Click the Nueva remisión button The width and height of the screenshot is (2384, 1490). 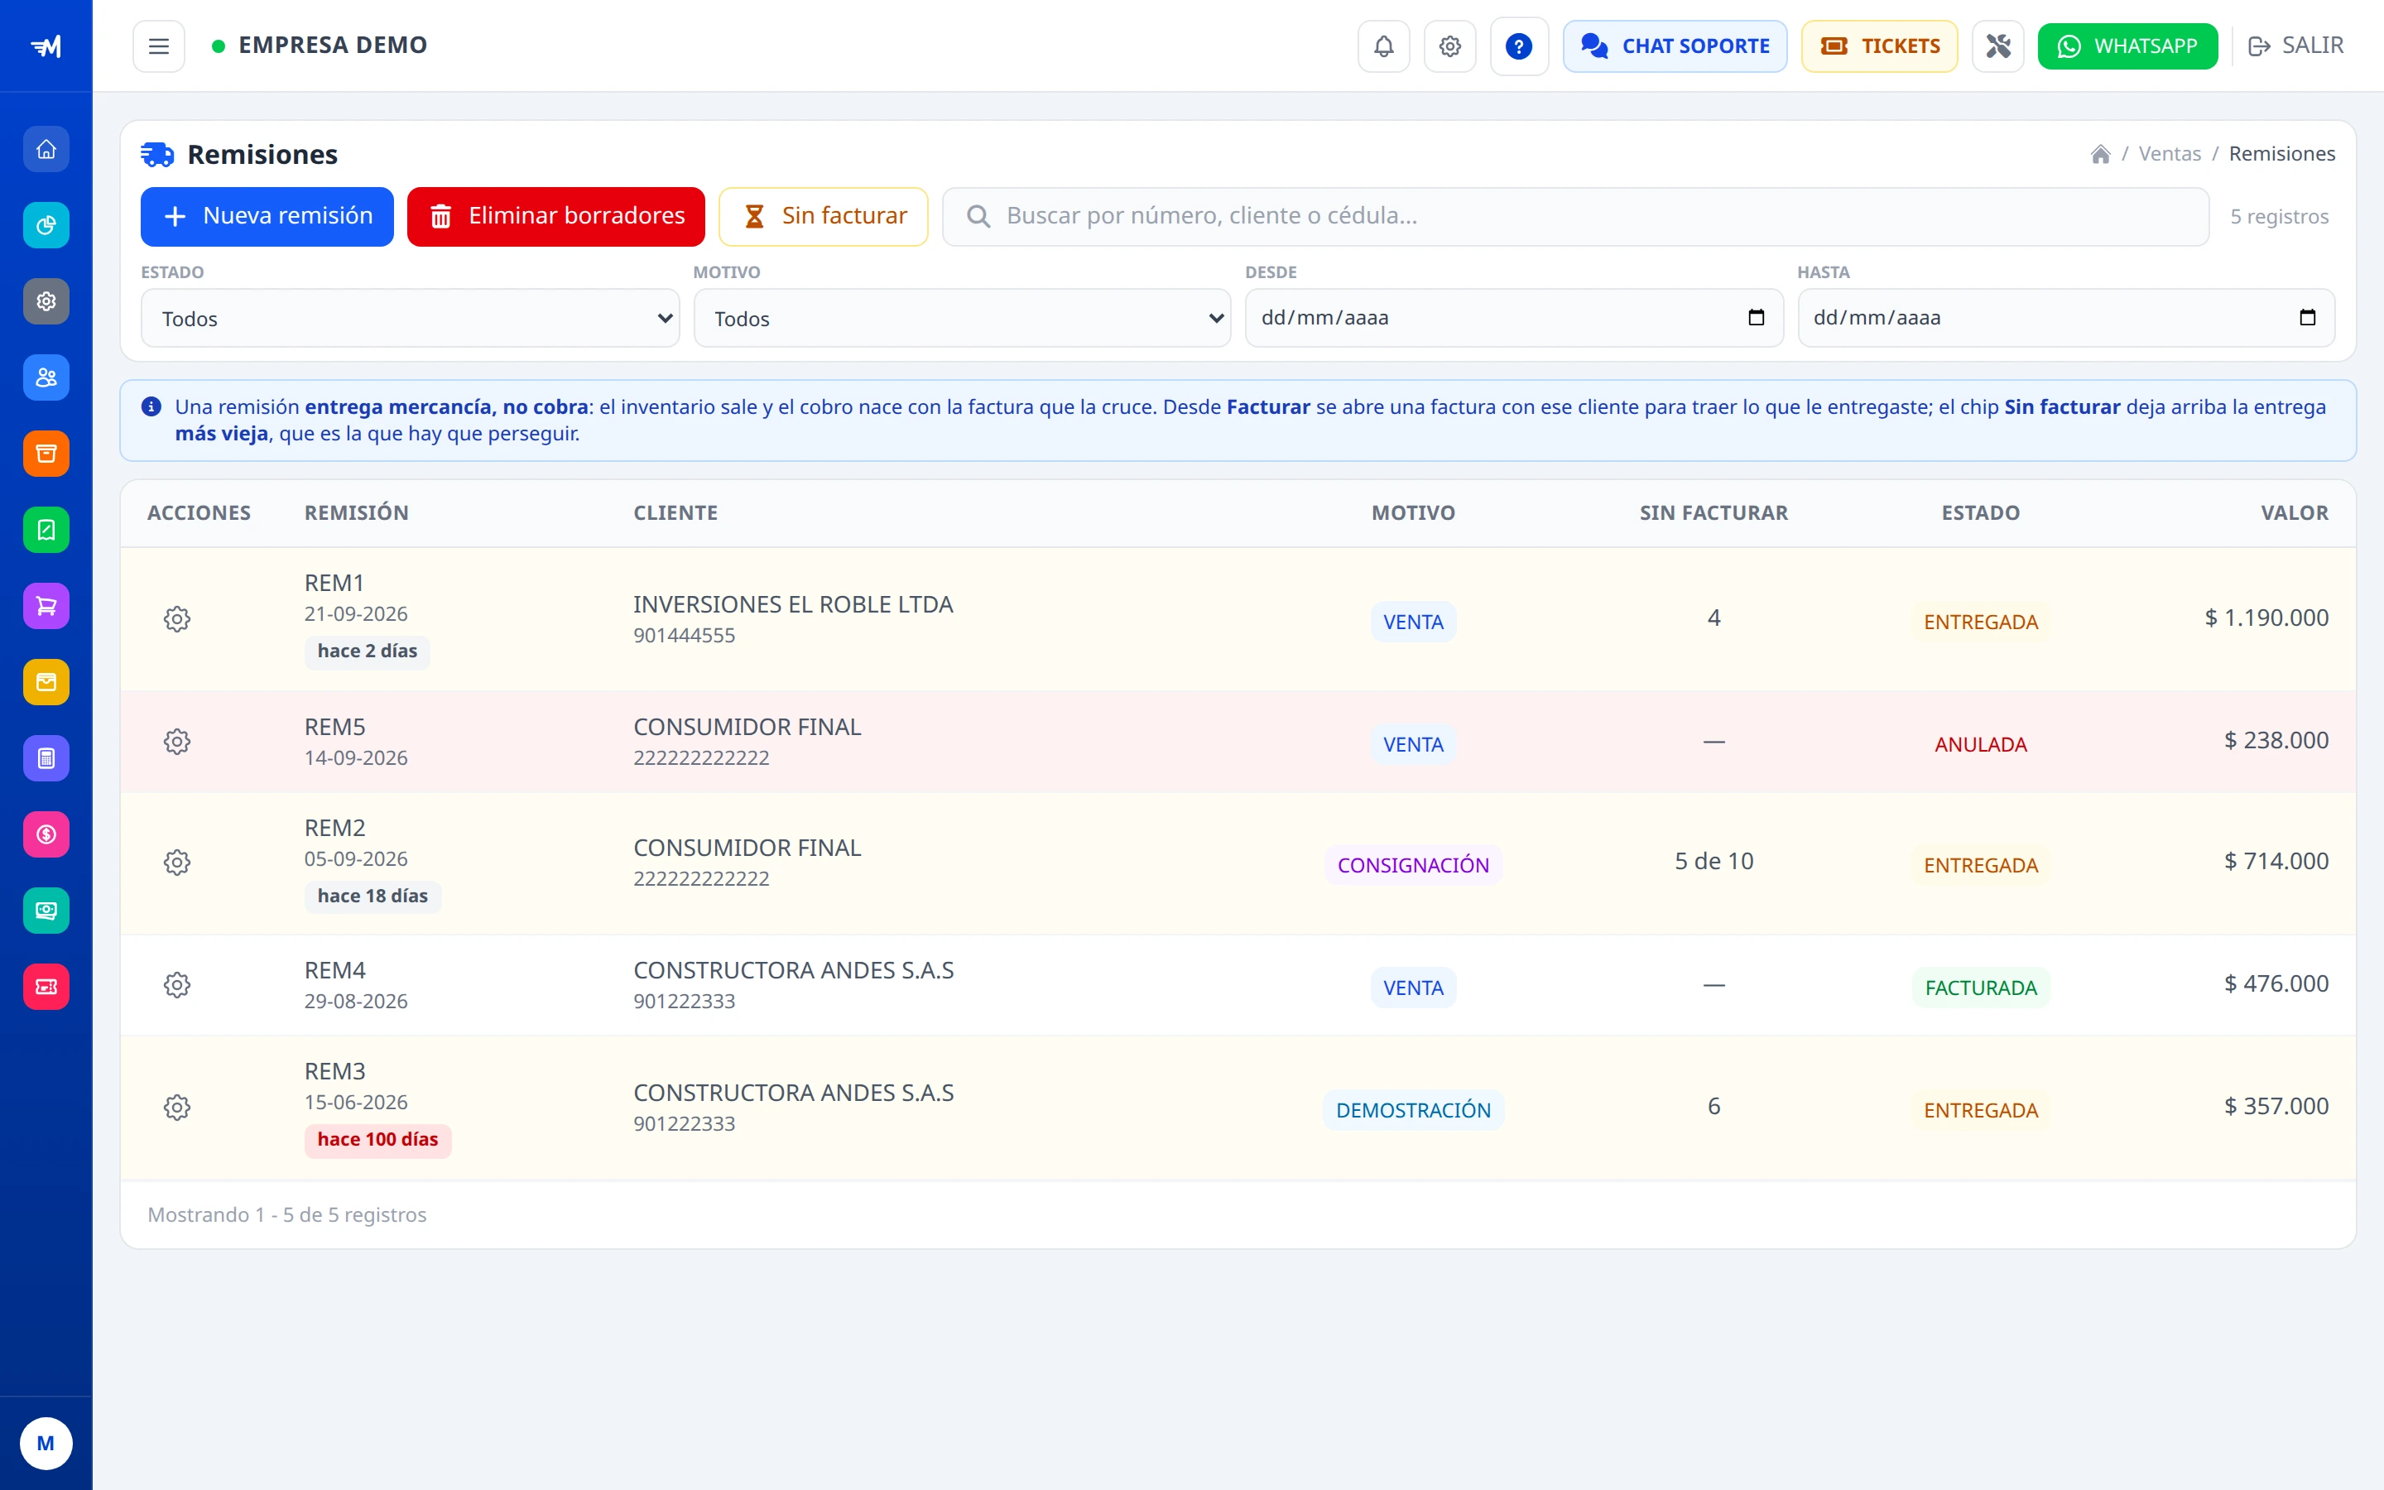coord(267,217)
